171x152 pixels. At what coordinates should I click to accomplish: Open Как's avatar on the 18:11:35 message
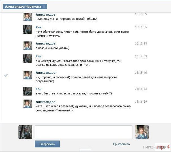[x=27, y=29]
